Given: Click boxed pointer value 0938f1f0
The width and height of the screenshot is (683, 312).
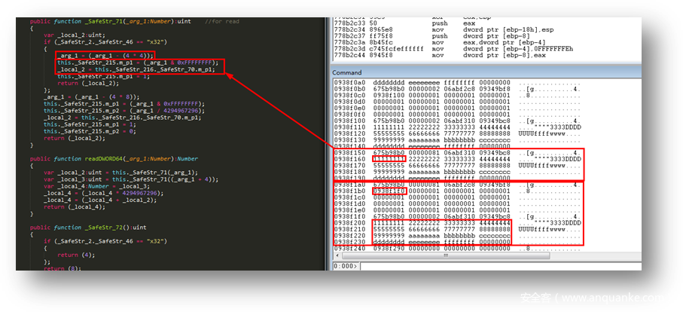Looking at the screenshot, I should coord(390,191).
